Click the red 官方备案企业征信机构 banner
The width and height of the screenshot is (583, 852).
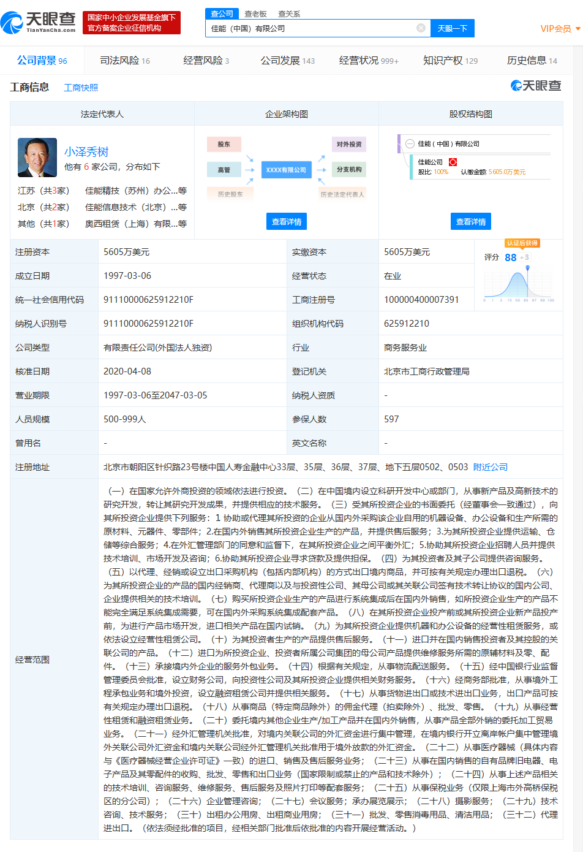pos(132,23)
